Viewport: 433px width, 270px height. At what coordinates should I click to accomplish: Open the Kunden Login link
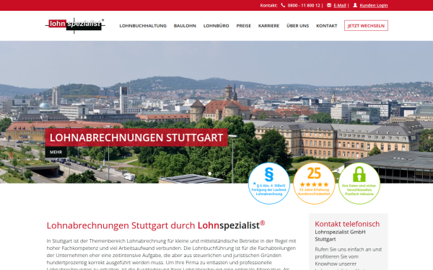click(x=374, y=6)
